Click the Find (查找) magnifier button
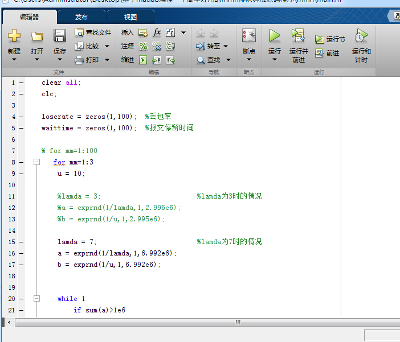 pyautogui.click(x=208, y=60)
